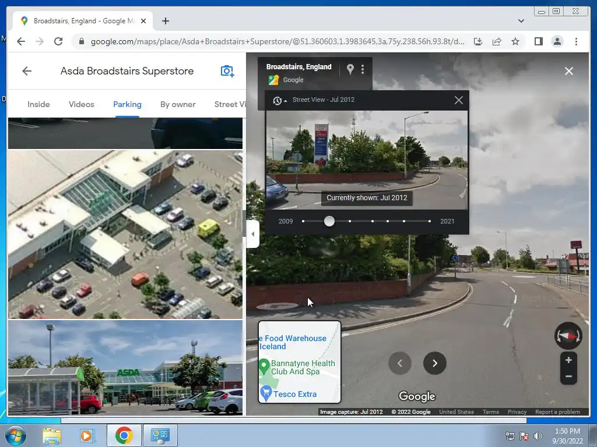
Task: Zoom out the Street View
Action: click(x=568, y=377)
